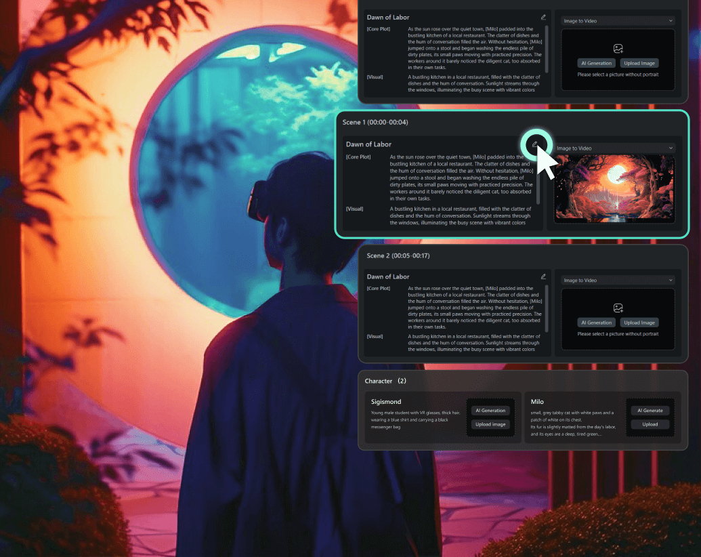Click Scene 1 visual description paragraph
The width and height of the screenshot is (701, 557).
click(x=461, y=215)
